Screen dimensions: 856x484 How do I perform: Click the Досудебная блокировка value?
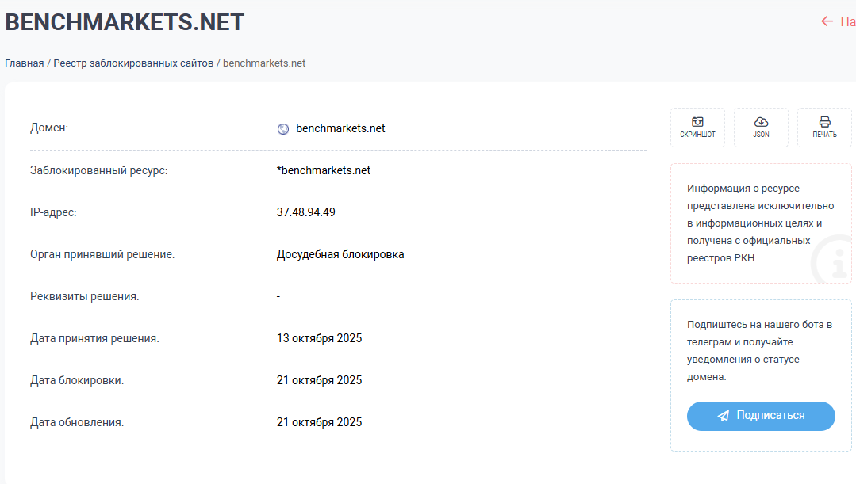[x=340, y=254]
